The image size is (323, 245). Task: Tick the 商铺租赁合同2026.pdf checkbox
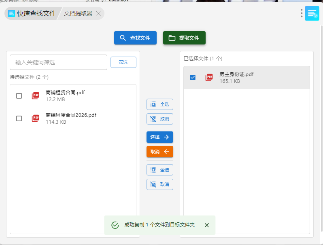coord(19,118)
